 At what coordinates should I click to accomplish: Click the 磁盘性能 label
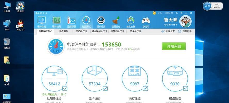coord(175,98)
